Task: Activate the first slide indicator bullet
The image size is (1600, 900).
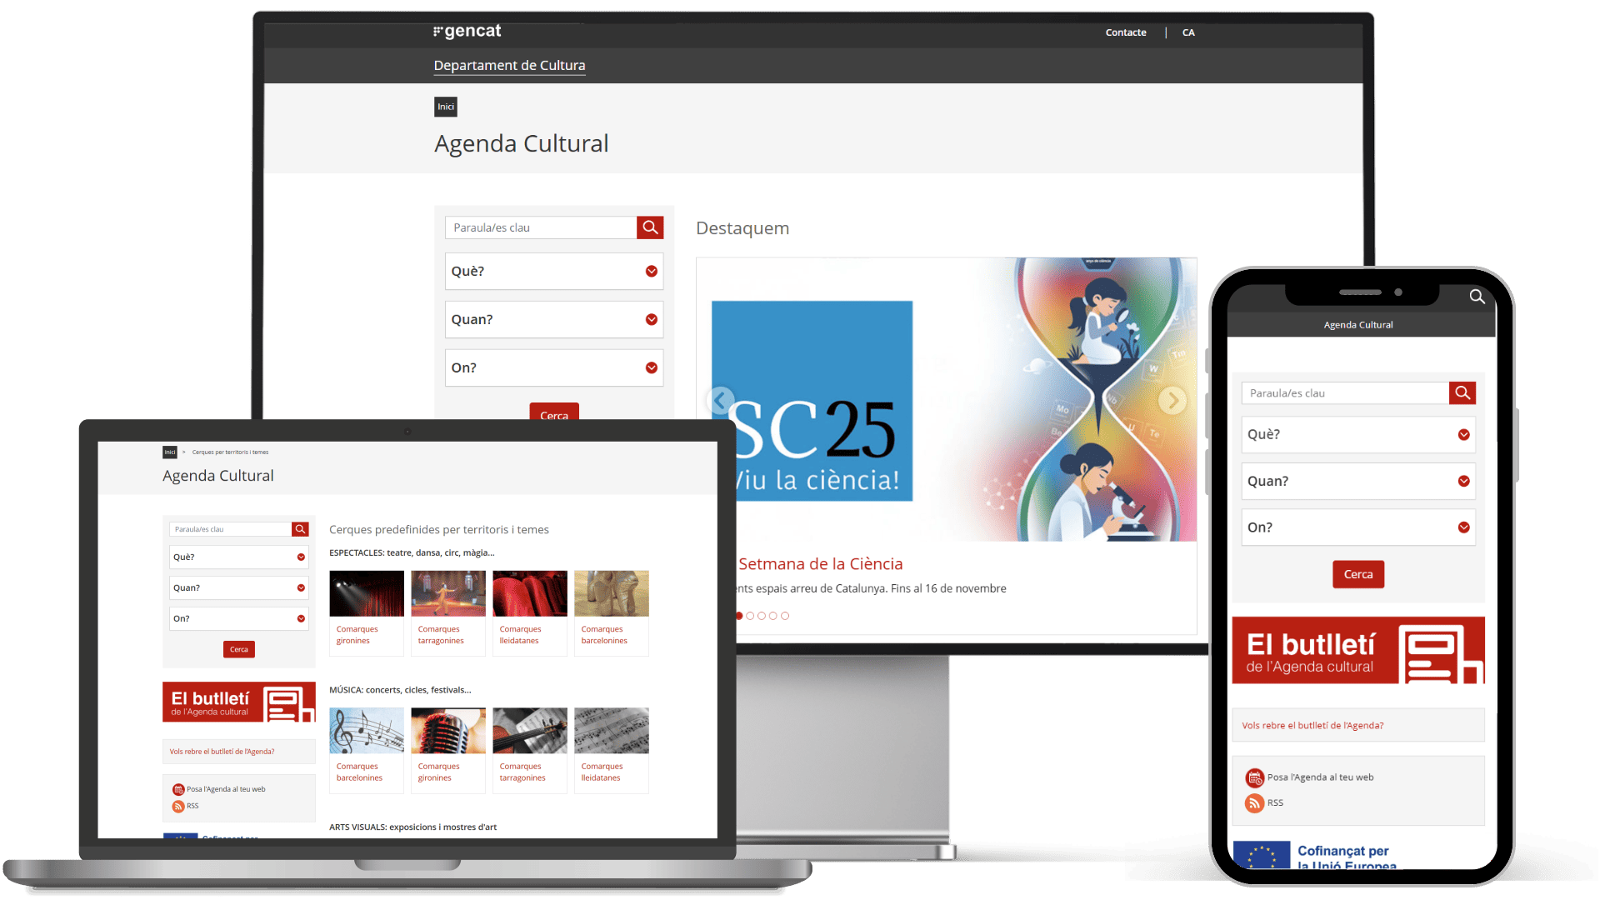Action: click(739, 616)
